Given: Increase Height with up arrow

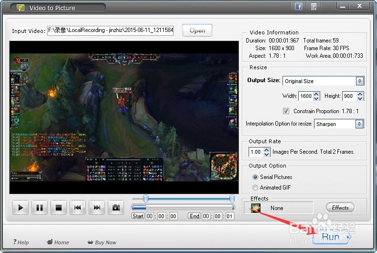Looking at the screenshot, I should [360, 94].
